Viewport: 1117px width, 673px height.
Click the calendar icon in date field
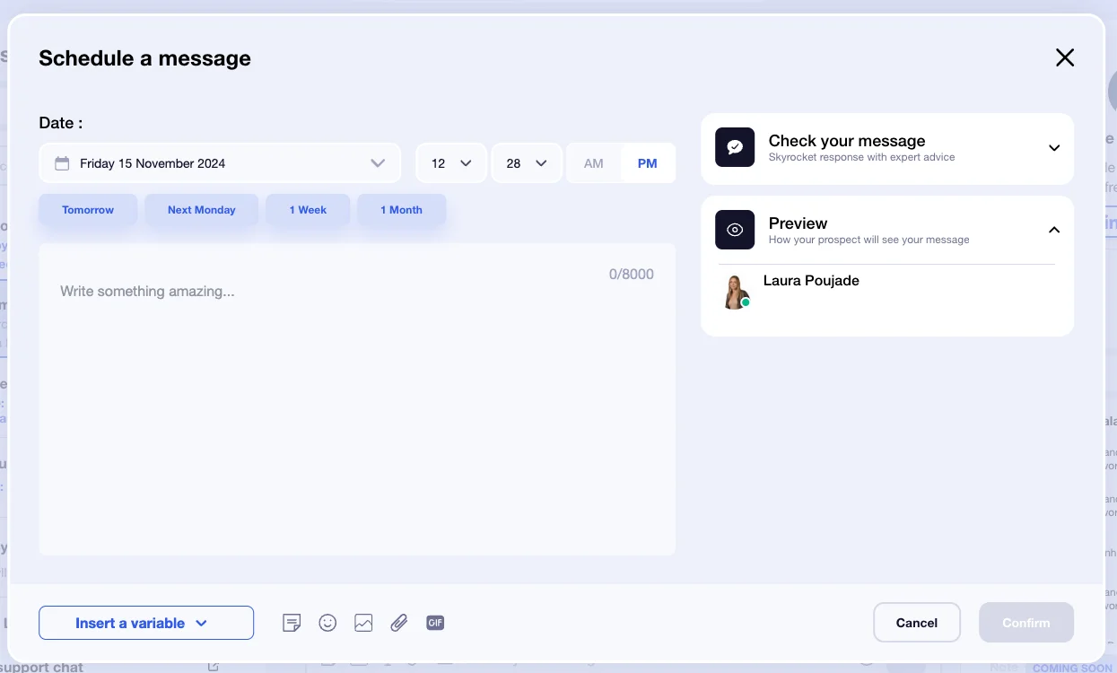point(62,163)
